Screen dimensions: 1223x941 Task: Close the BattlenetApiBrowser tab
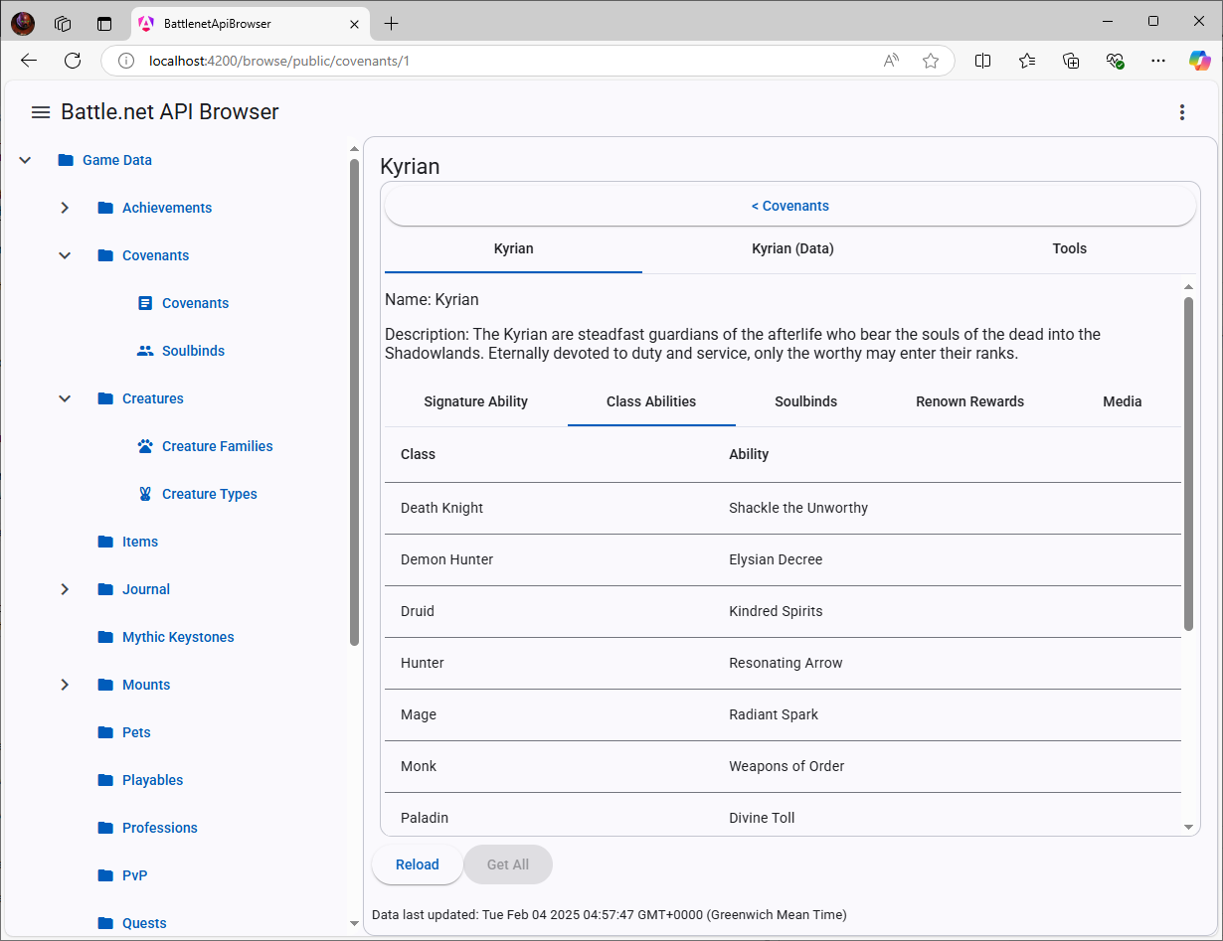point(354,23)
